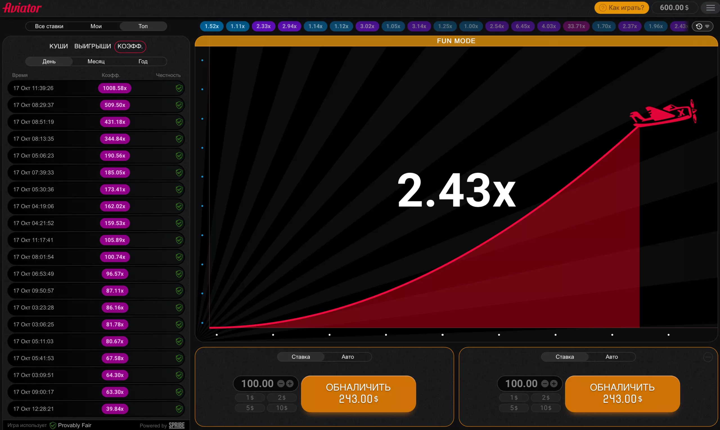Click the fairness shield for 1008.58x

point(179,88)
